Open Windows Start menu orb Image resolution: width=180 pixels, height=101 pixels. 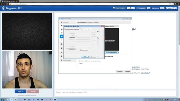coord(3,100)
